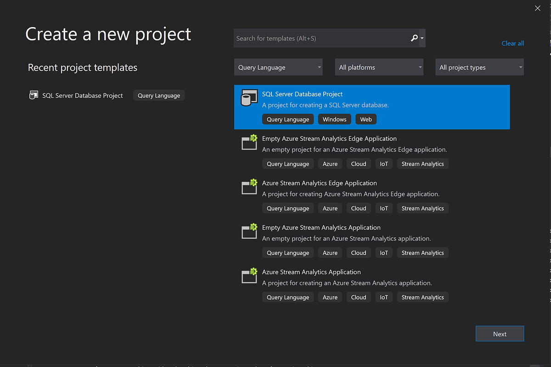
Task: Click the Stream Analytics tag under Empty Azure Stream Analytics Application
Action: (422, 252)
